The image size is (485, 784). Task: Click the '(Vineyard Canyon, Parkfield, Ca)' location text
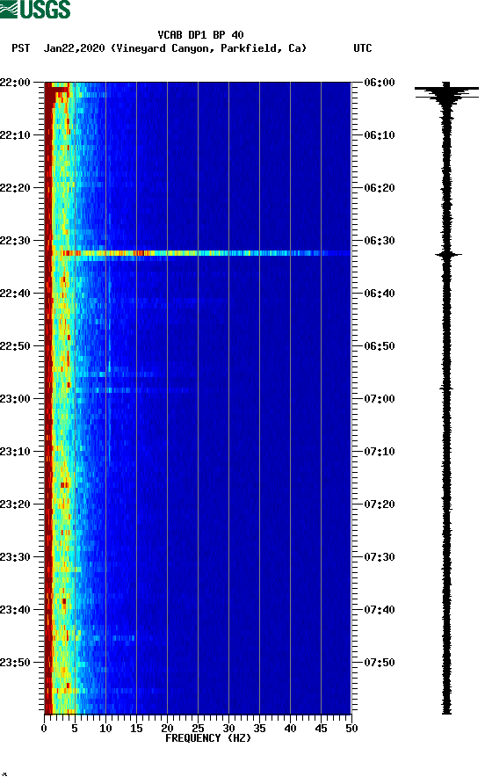pos(208,48)
